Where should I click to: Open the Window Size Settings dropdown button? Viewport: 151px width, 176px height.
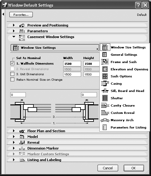pos(55,48)
